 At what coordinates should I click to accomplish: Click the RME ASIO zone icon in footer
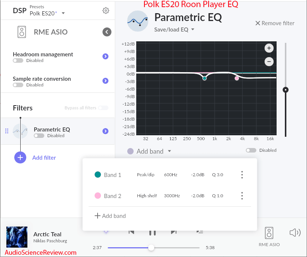[269, 233]
